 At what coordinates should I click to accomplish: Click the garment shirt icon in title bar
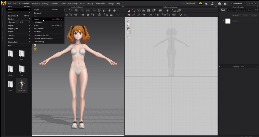225,3
